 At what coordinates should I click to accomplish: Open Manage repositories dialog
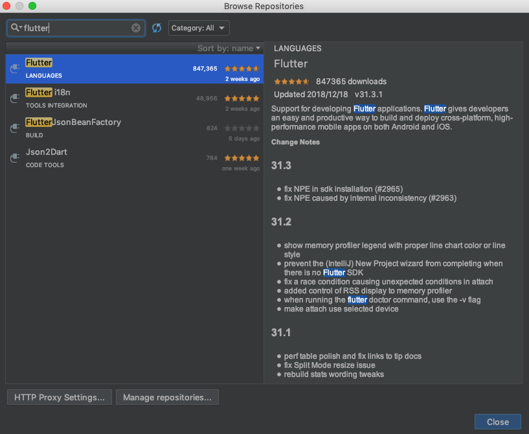click(167, 397)
